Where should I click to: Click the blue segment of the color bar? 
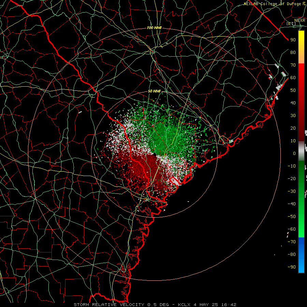301,255
